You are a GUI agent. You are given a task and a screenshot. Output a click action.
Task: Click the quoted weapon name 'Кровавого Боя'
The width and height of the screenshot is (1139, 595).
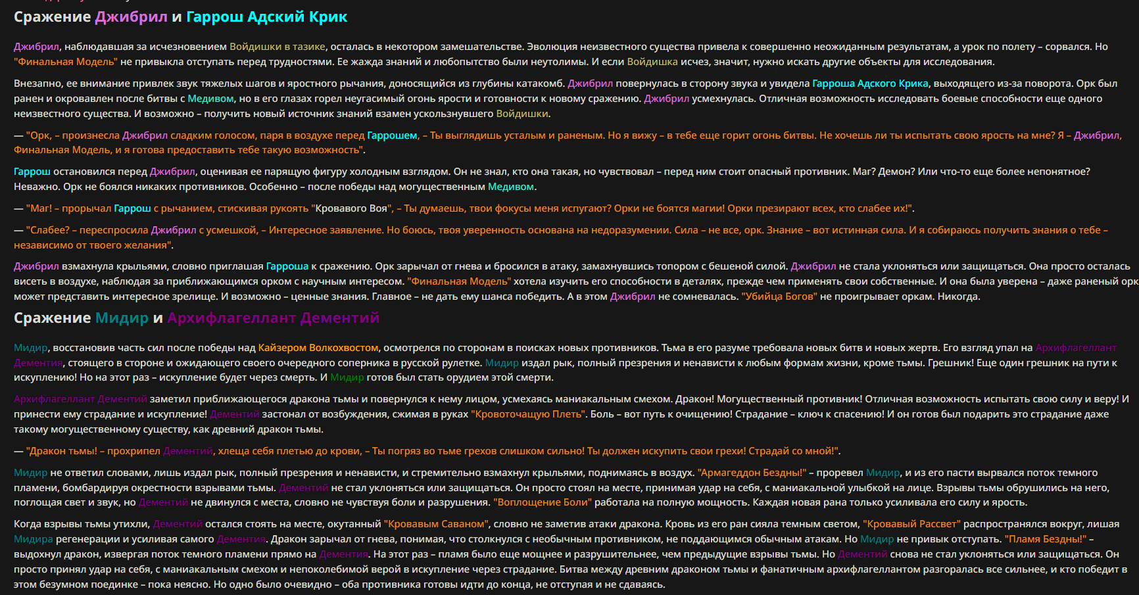pos(351,208)
